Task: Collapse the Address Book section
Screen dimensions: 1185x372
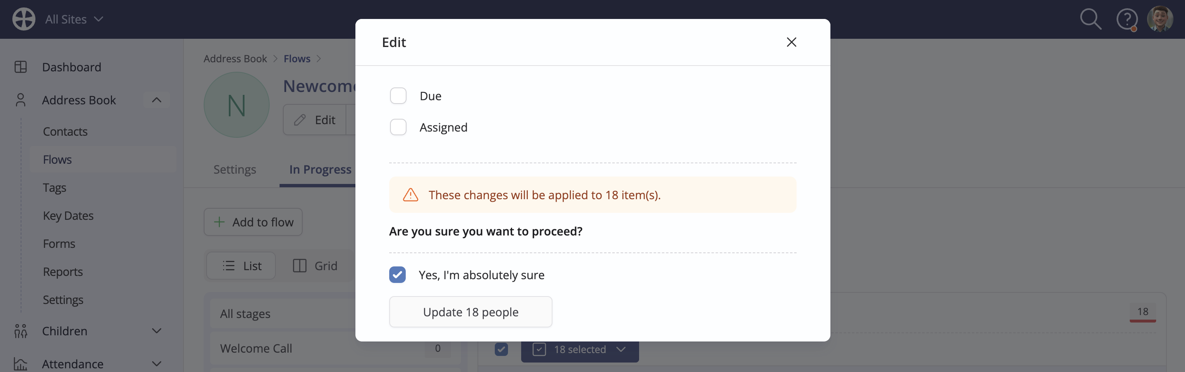Action: tap(156, 100)
